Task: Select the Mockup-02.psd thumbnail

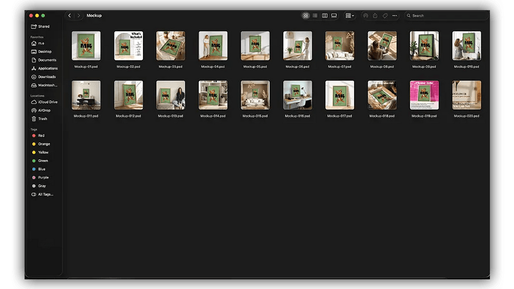Action: pyautogui.click(x=128, y=46)
